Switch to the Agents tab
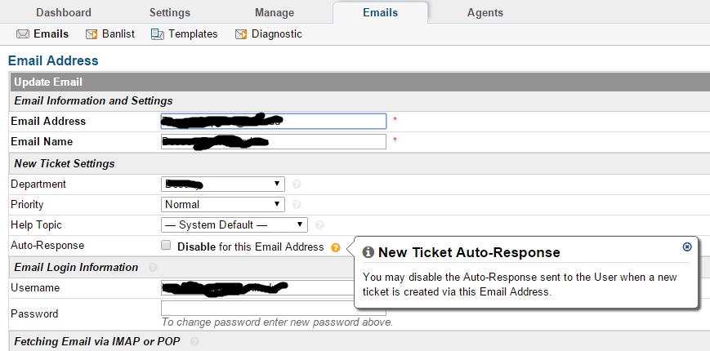 click(x=485, y=13)
